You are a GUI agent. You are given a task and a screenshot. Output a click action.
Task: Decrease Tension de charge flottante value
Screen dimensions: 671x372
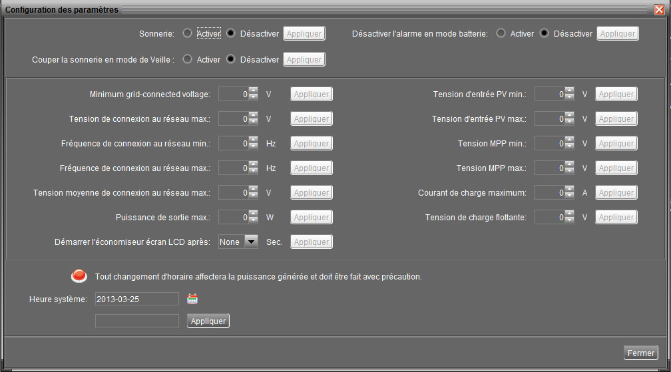(x=569, y=221)
